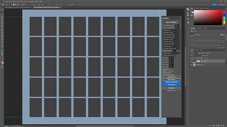Image resolution: width=227 pixels, height=127 pixels.
Task: Open the layer blend mode Normal dropdown
Action: point(196,56)
